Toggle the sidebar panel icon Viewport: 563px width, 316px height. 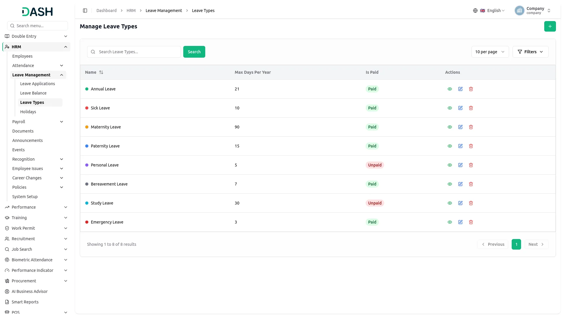pos(85,11)
